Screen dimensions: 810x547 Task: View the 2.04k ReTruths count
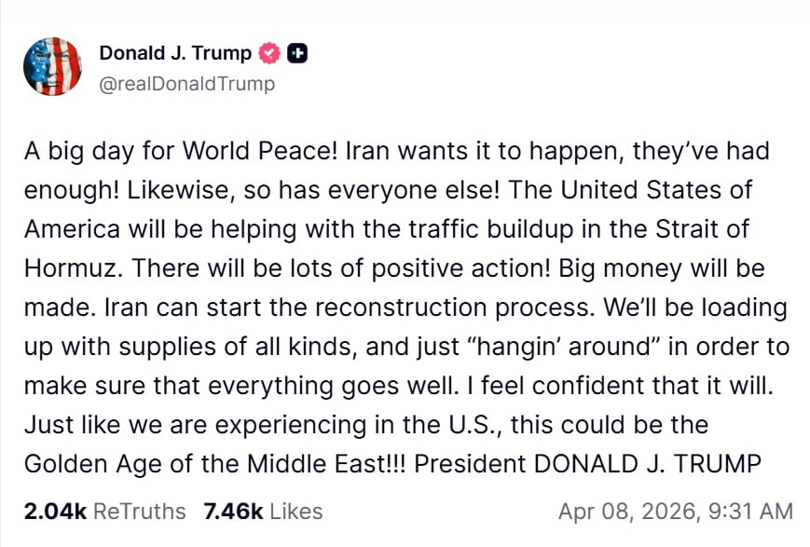(x=55, y=511)
